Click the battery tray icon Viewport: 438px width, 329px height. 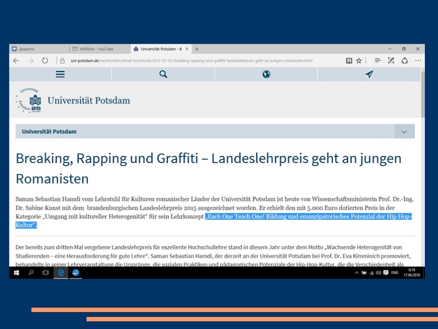coord(364,273)
